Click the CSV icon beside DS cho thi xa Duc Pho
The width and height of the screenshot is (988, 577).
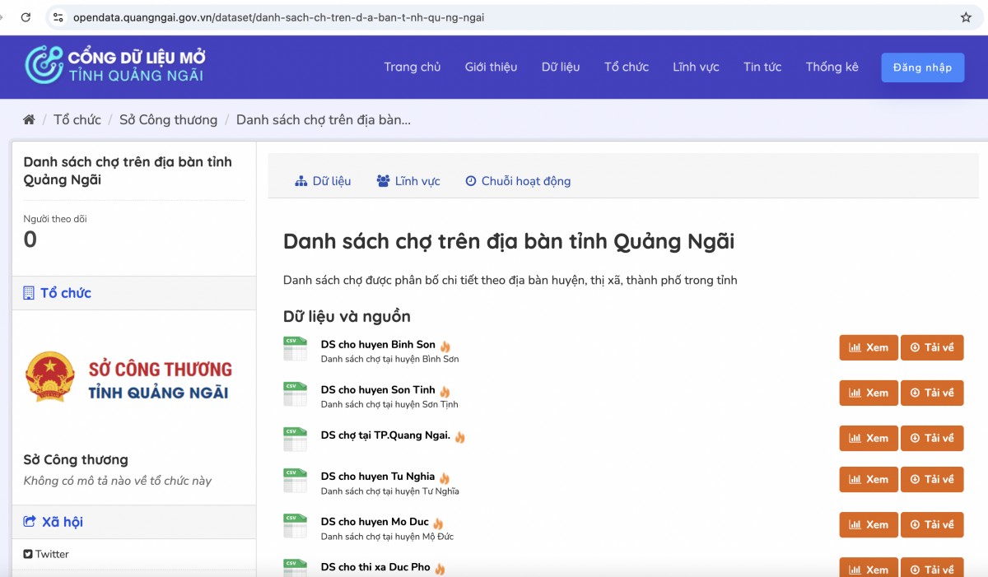coord(294,568)
